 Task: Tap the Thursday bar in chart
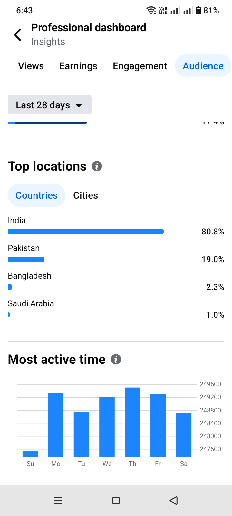[x=132, y=422]
